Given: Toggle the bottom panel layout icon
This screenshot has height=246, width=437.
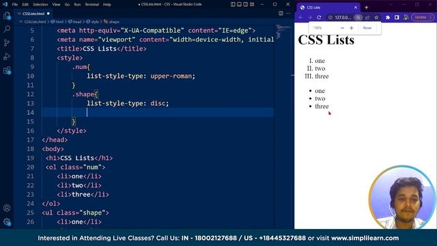Looking at the screenshot, I should point(239,4).
